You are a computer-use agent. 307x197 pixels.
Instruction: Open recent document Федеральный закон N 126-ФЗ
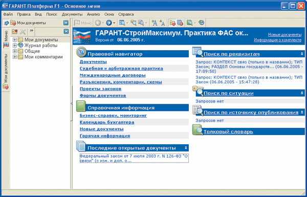(134, 159)
